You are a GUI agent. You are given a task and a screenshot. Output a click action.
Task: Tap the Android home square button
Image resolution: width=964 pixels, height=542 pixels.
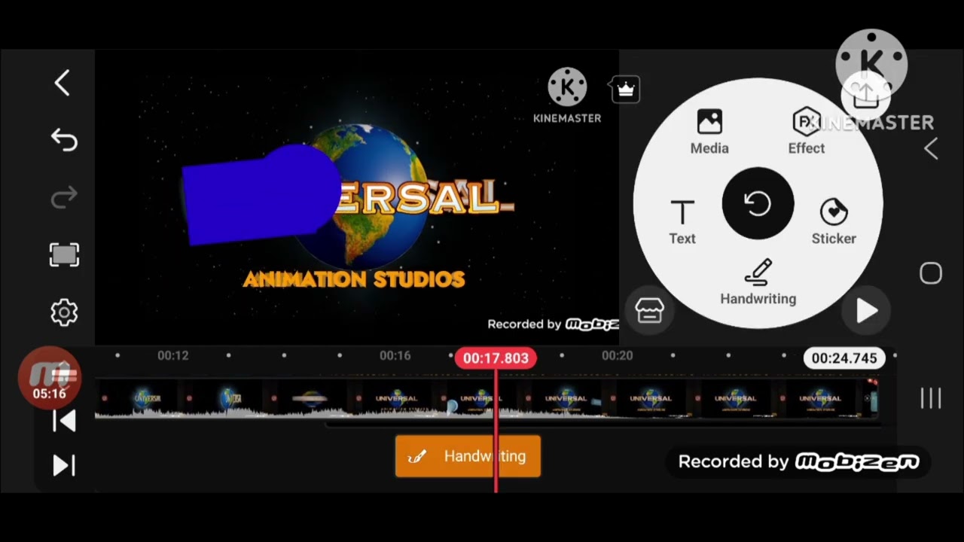click(x=931, y=273)
